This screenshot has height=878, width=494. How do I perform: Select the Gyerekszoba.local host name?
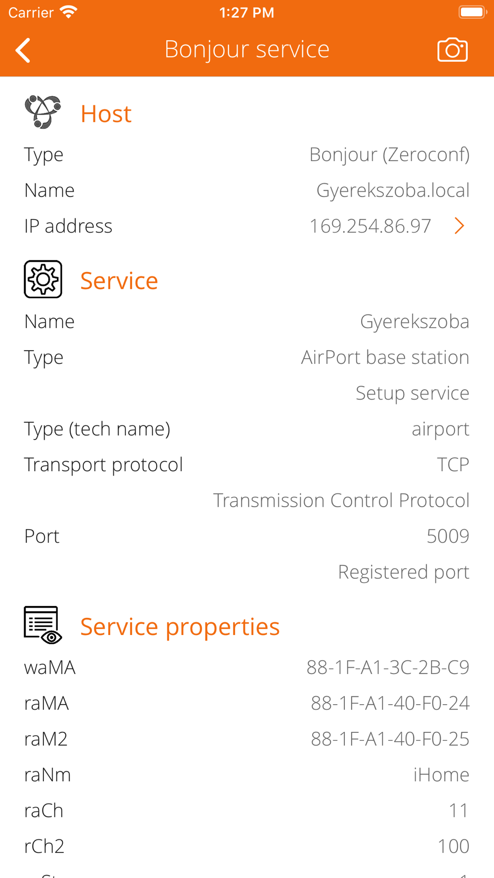(393, 191)
